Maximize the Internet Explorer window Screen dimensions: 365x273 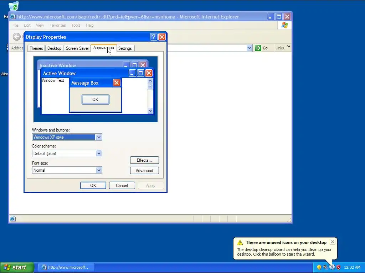(279, 17)
